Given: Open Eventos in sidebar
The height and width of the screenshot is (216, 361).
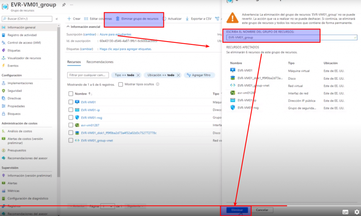Looking at the screenshot, I should (x=13, y=66).
